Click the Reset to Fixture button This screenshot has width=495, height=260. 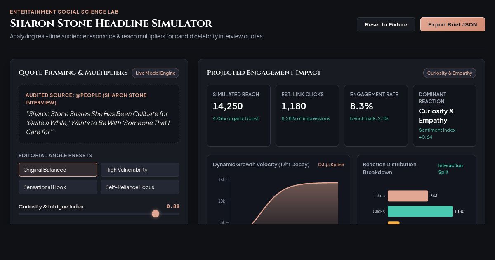coord(386,24)
